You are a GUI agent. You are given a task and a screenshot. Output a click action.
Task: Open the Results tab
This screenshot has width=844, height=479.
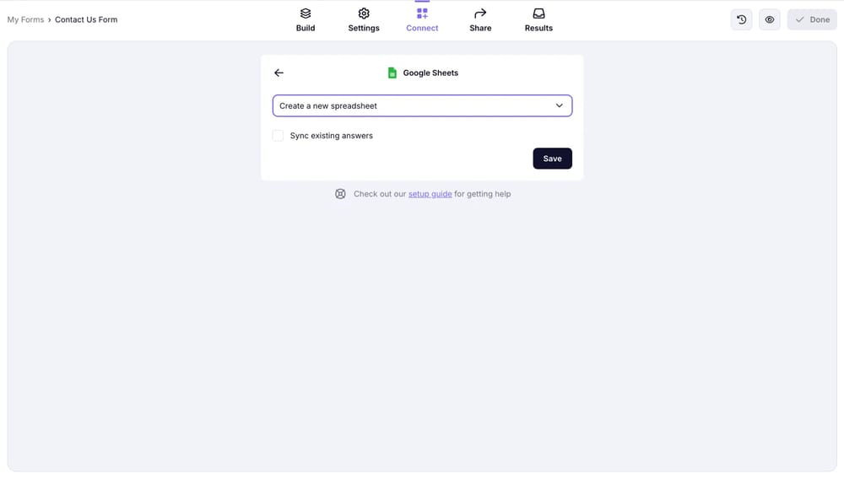[x=538, y=19]
